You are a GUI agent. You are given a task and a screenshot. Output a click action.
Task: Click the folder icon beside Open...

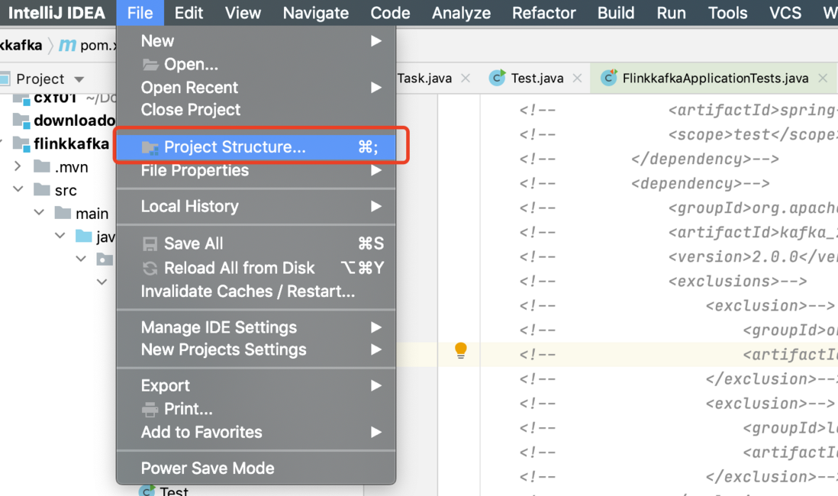tap(150, 65)
